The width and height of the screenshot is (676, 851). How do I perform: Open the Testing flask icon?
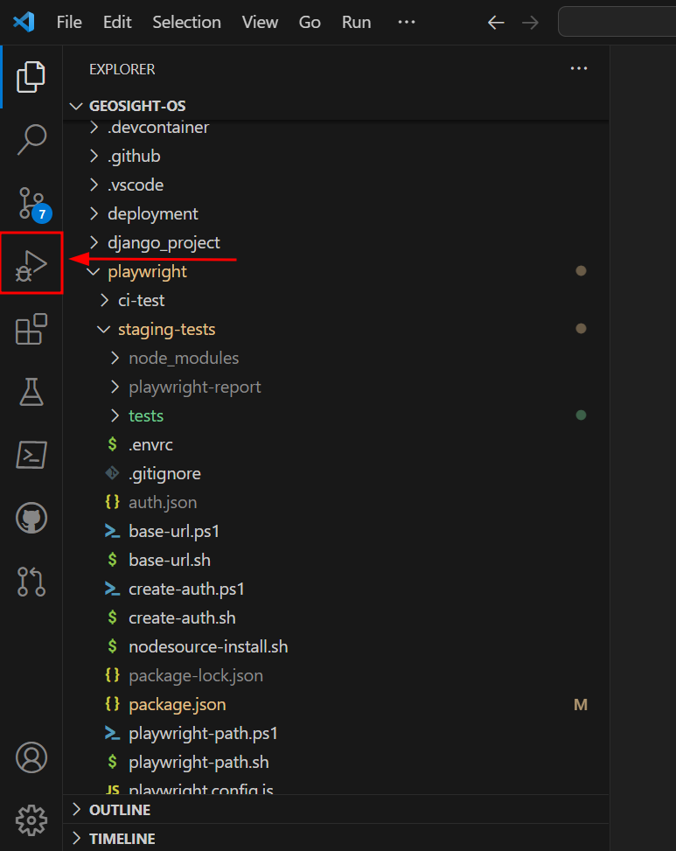point(31,392)
